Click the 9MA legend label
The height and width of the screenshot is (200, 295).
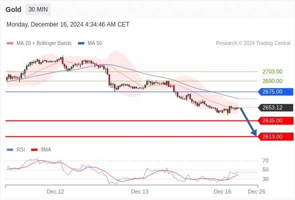point(46,150)
